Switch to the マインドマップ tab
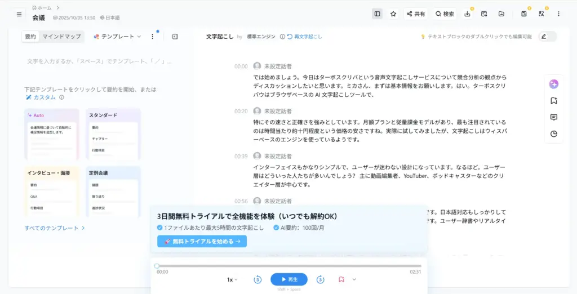577x294 pixels. click(61, 37)
